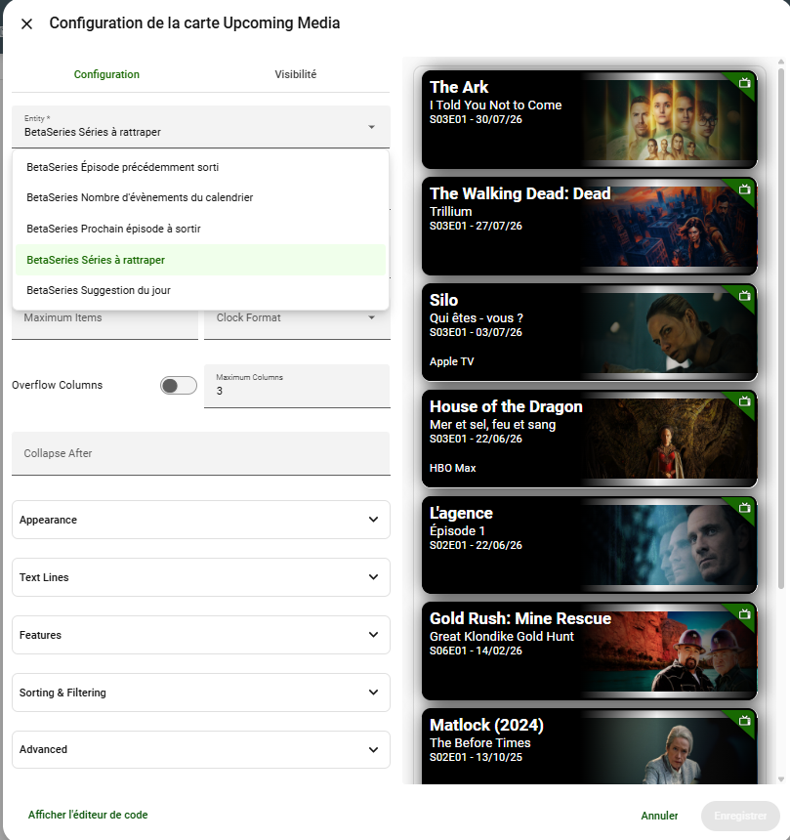
Task: Click the "HBO Max" label
Action: 452,468
